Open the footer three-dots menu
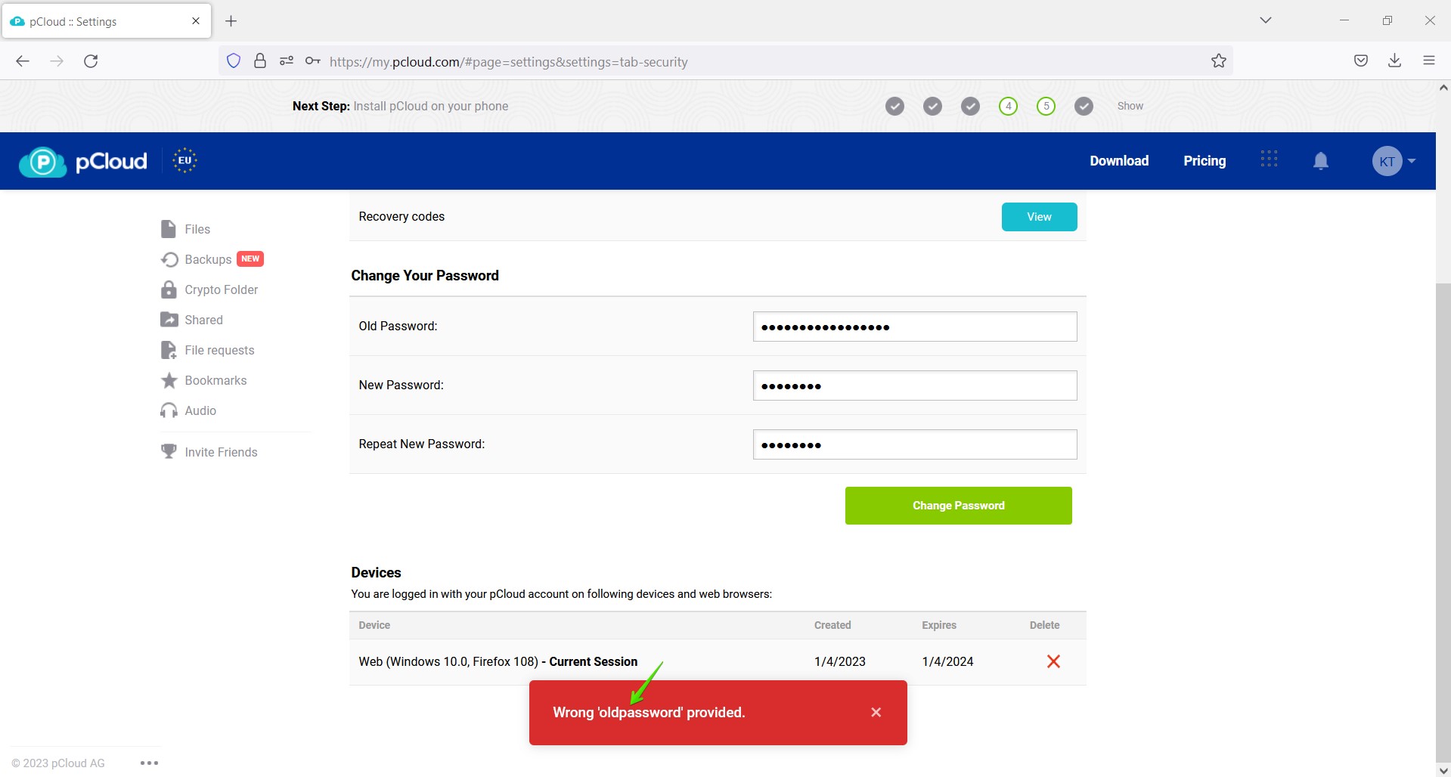The image size is (1451, 777). pyautogui.click(x=149, y=763)
